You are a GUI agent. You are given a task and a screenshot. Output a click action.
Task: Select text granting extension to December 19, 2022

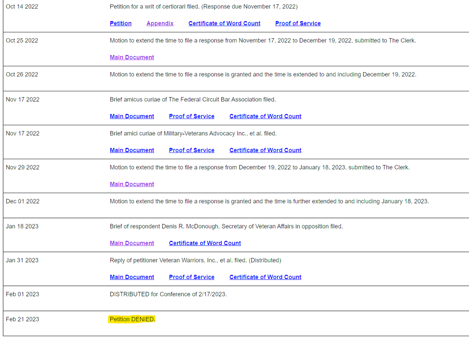click(x=263, y=74)
